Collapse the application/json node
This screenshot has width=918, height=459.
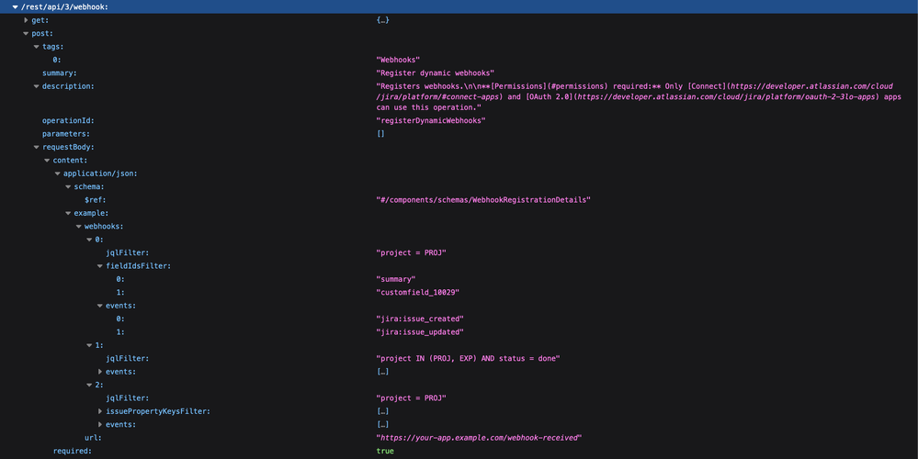coord(57,174)
